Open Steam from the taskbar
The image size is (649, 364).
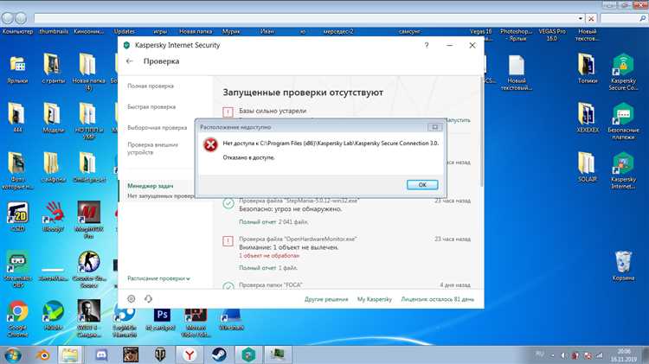[x=219, y=354]
